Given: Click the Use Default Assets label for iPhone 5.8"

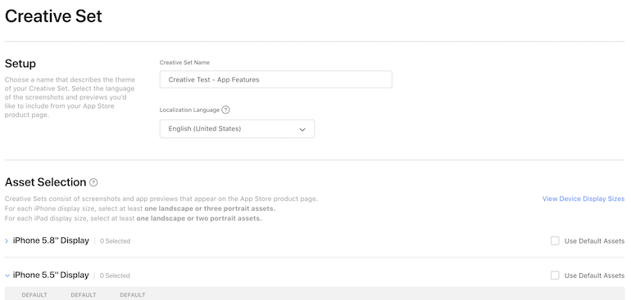Looking at the screenshot, I should 594,241.
